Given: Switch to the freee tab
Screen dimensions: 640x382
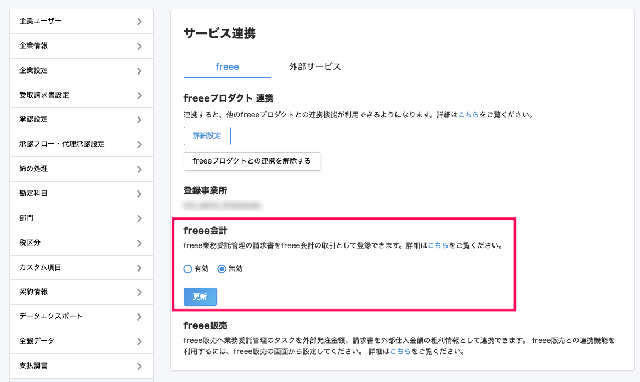Looking at the screenshot, I should (x=228, y=66).
